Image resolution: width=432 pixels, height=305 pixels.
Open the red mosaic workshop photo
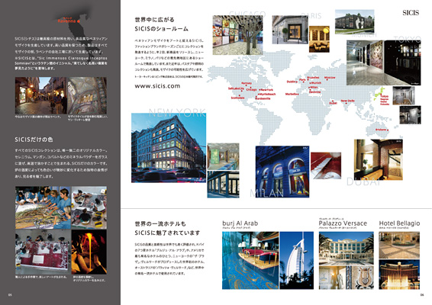[43, 252]
